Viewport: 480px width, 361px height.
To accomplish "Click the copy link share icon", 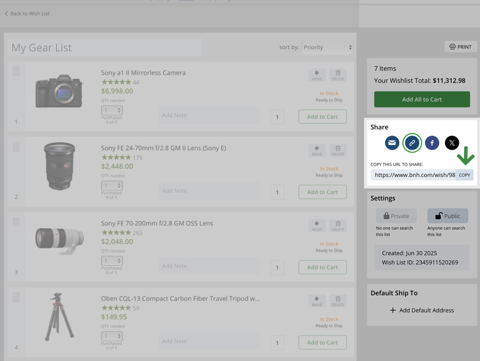I will (x=412, y=142).
